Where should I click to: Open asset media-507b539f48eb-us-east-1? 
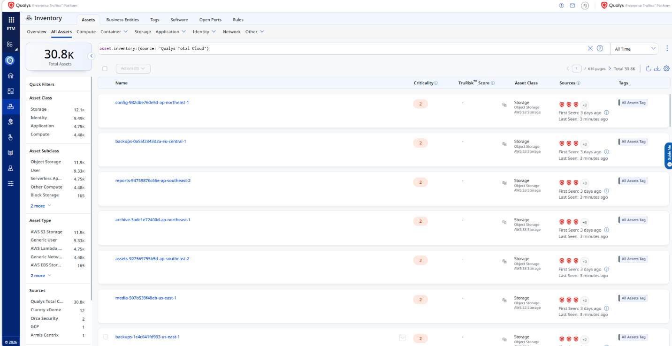[x=146, y=298]
